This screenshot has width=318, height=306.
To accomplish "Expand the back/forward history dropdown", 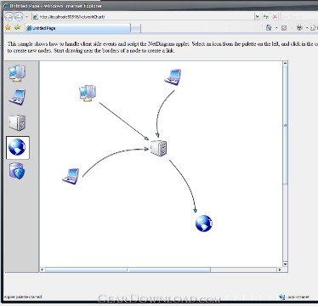I will 26,17.
